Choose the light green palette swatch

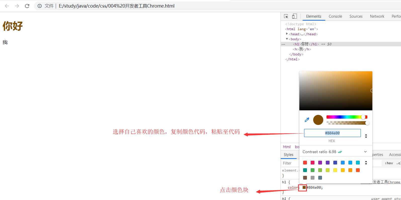pyautogui.click(x=320, y=170)
